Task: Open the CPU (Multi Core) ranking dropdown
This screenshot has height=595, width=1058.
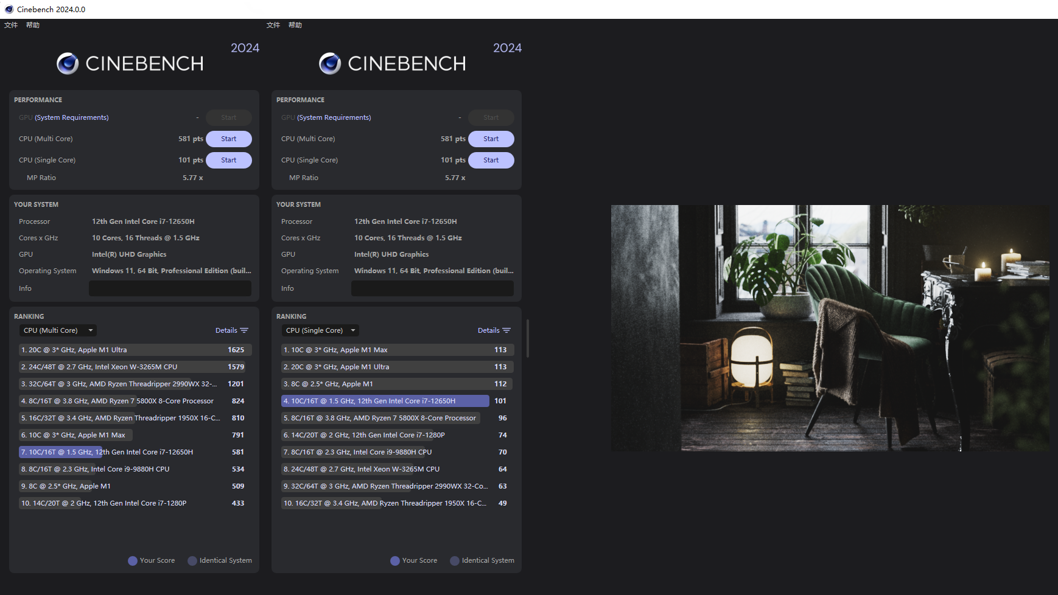Action: pyautogui.click(x=58, y=330)
